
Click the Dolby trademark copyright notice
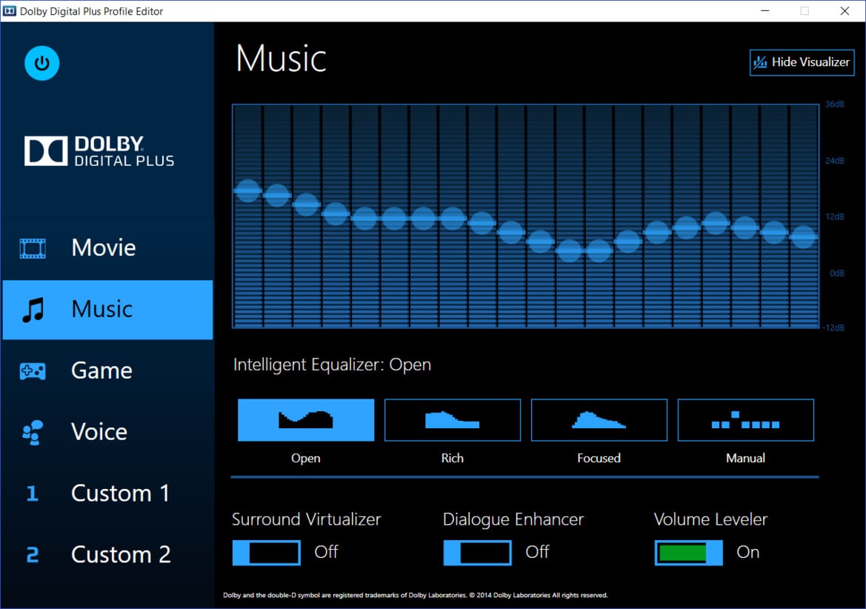416,595
